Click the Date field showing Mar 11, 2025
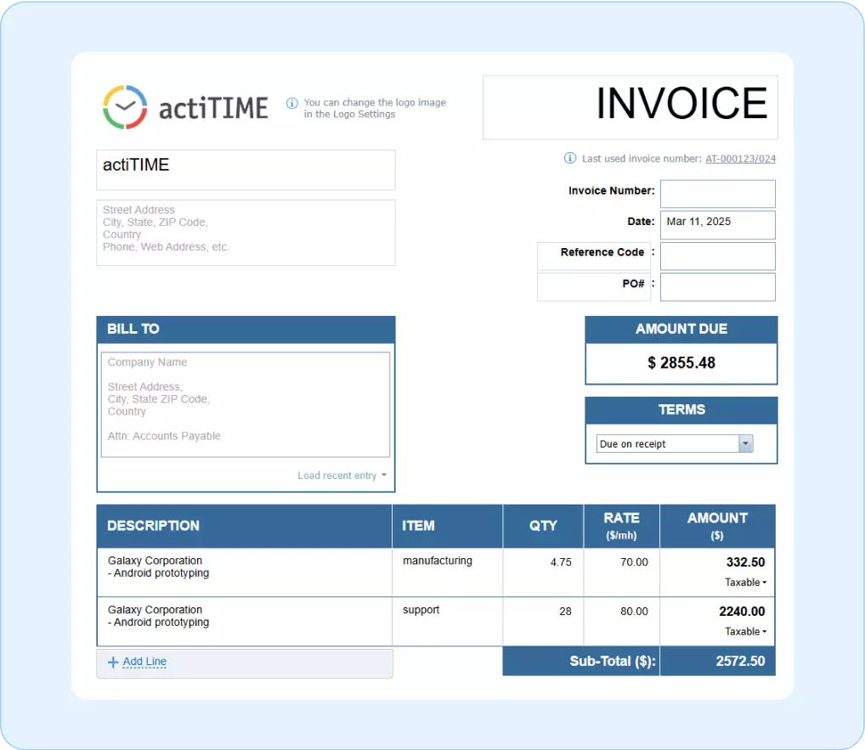Screen dimensions: 865x750 [717, 224]
